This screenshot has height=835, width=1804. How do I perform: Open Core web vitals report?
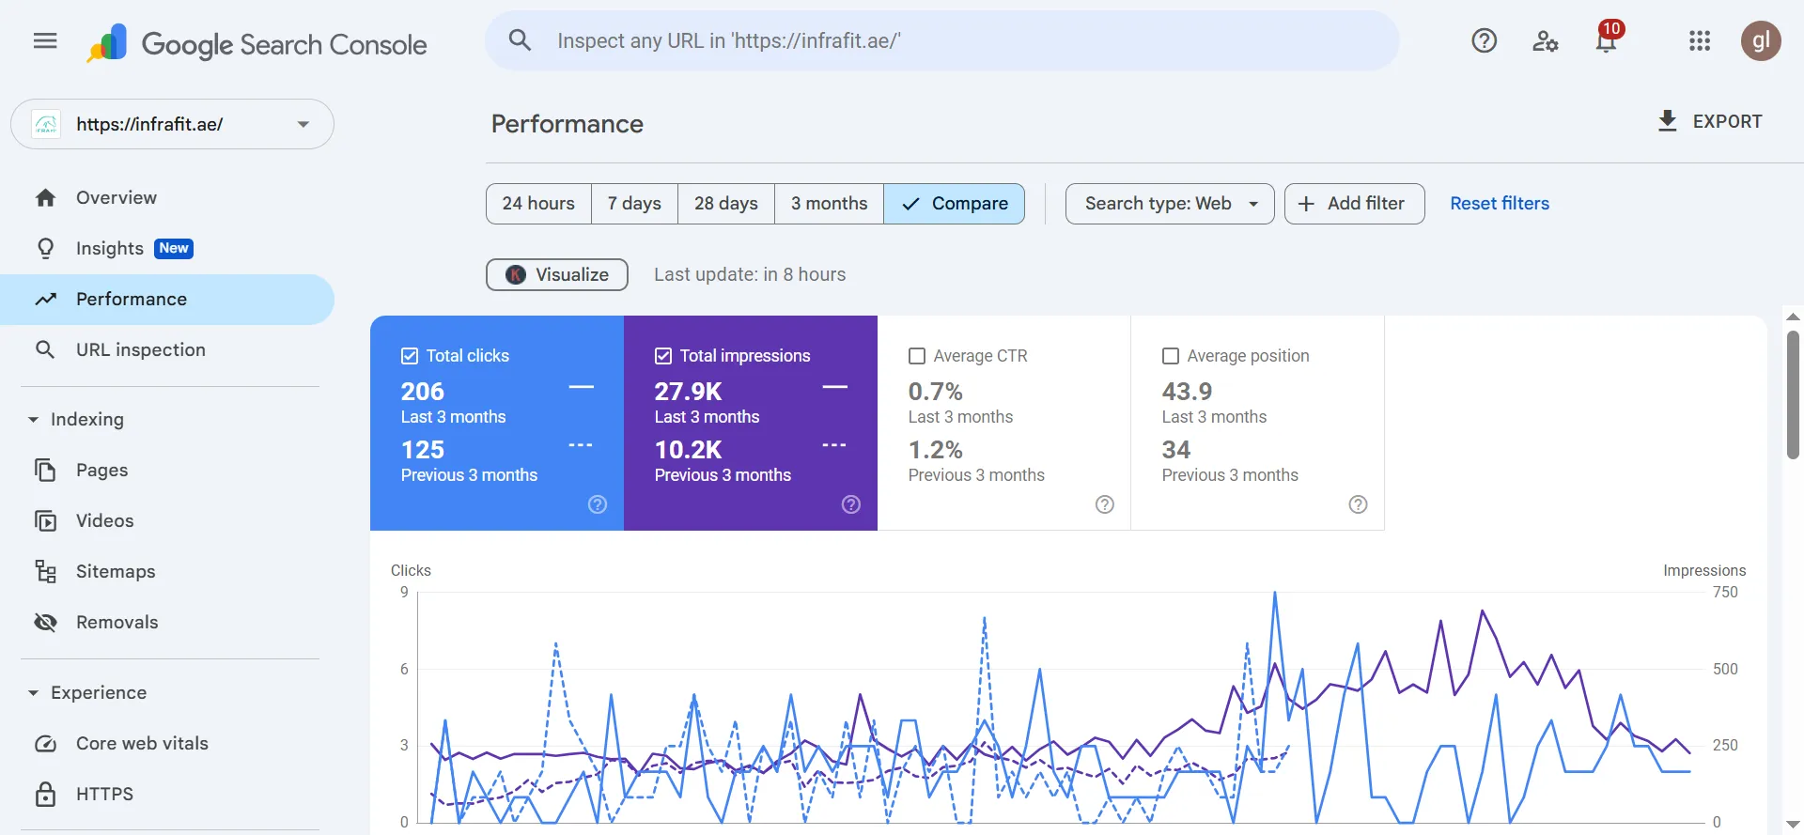click(x=142, y=743)
